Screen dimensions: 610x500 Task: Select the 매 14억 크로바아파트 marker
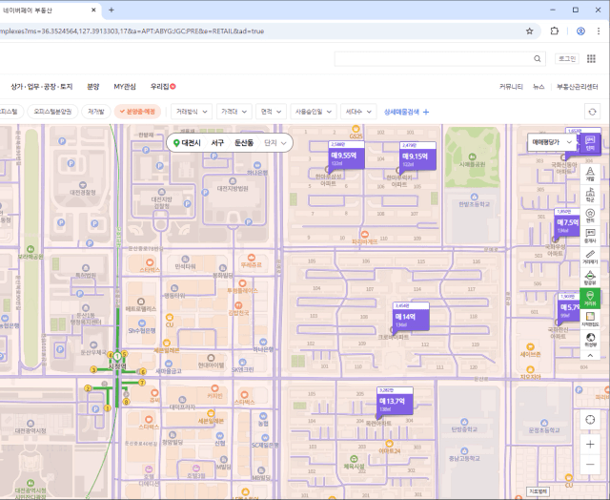coord(411,317)
